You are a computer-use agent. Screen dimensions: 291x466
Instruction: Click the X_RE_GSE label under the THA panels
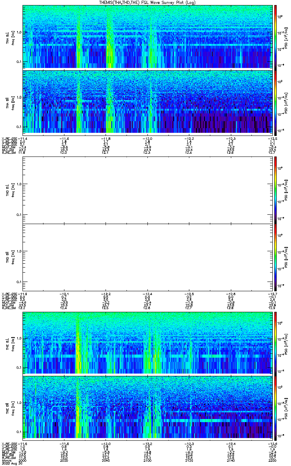(10, 138)
